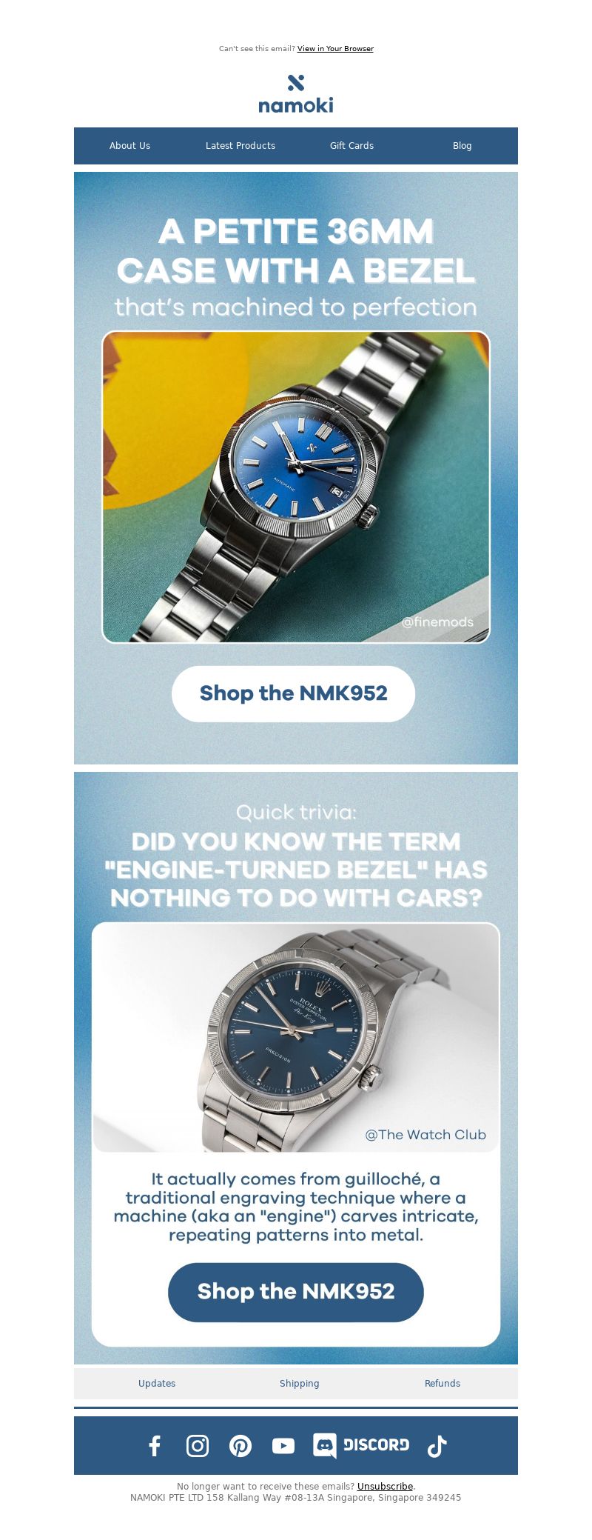Screen dimensions: 592x1540
Task: Open the Shipping footer link
Action: pyautogui.click(x=300, y=1383)
